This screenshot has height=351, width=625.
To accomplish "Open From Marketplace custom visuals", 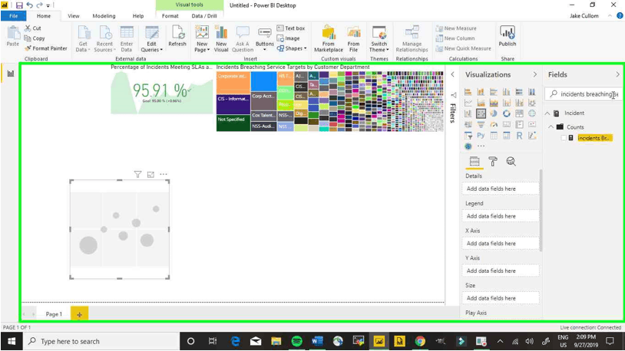I will [x=329, y=38].
